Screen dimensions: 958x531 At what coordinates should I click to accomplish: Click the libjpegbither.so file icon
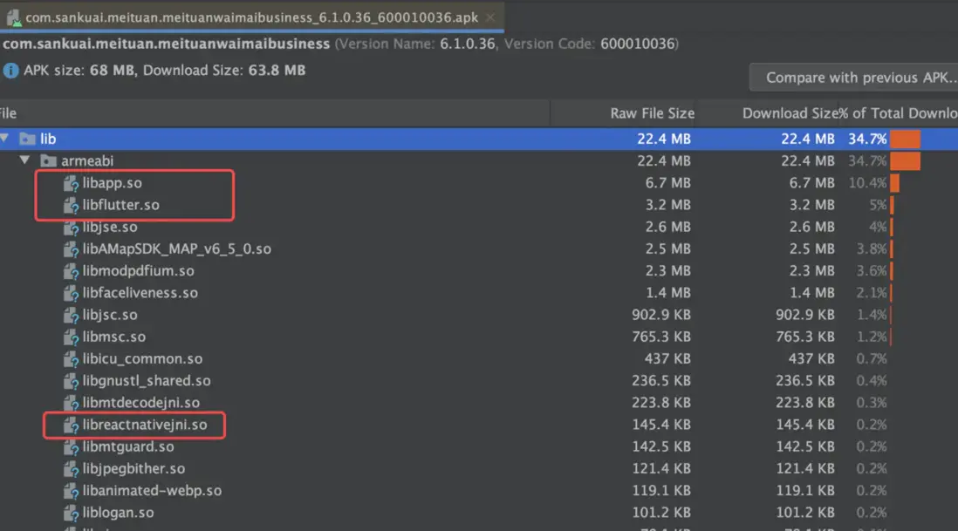click(x=71, y=469)
